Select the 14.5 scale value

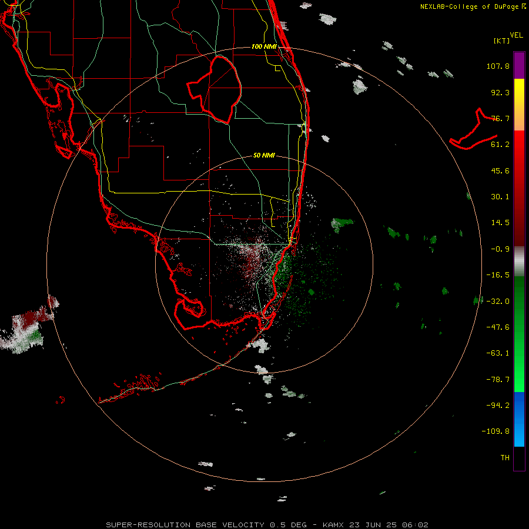pyautogui.click(x=500, y=223)
